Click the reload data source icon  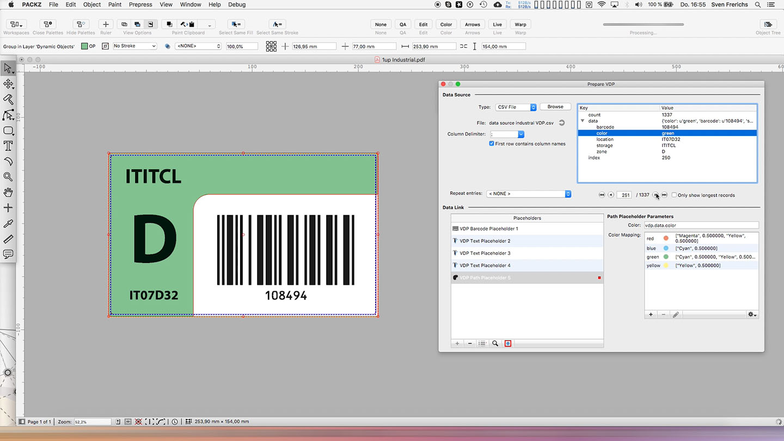[x=561, y=123]
